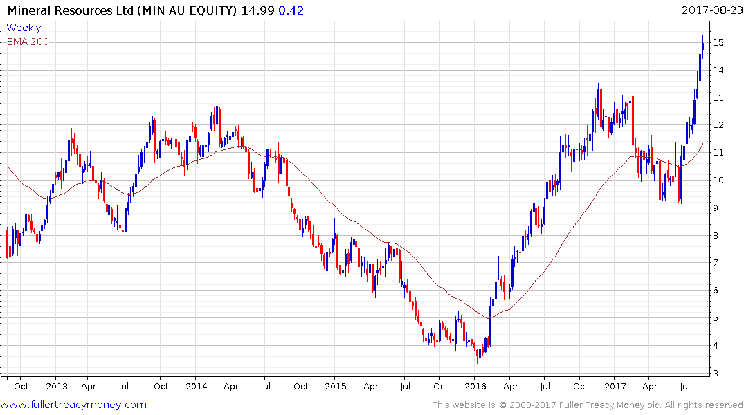Click the 11 price axis label
Screen dimensions: 744x415
coord(718,153)
